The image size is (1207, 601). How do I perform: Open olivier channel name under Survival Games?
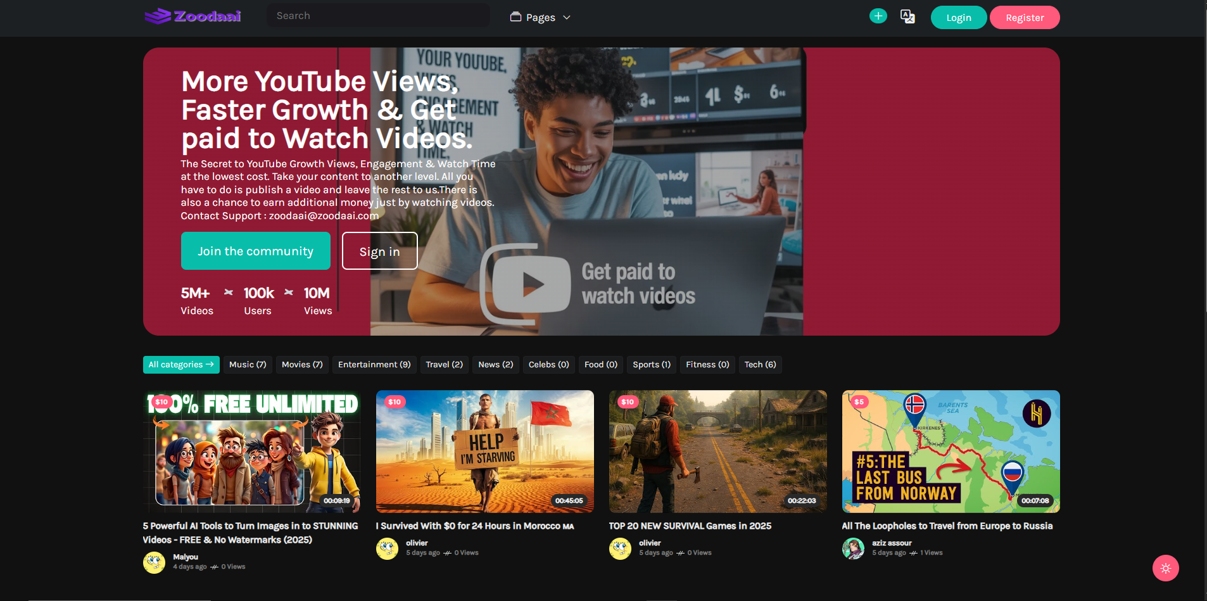[650, 543]
